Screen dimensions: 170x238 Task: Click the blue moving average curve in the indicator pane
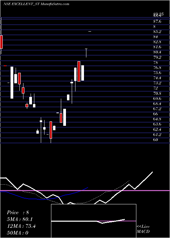[x=44, y=199]
